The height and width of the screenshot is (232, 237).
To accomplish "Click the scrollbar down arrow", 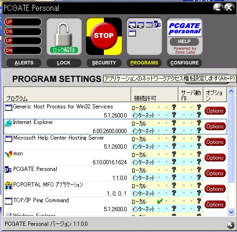I will (x=231, y=212).
